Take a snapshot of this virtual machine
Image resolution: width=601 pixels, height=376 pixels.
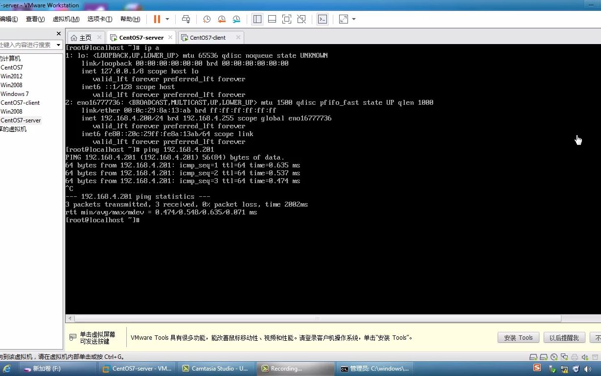(x=206, y=19)
